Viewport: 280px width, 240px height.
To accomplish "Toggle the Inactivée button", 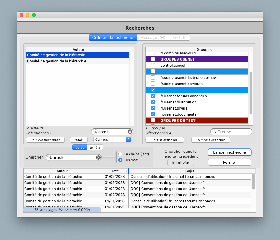I will point(181,163).
